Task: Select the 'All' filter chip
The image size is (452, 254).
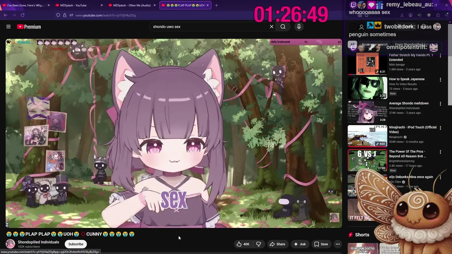Action: tap(352, 45)
